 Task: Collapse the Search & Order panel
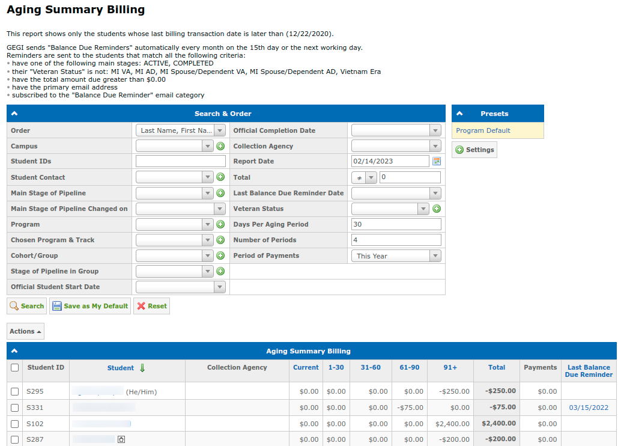14,114
